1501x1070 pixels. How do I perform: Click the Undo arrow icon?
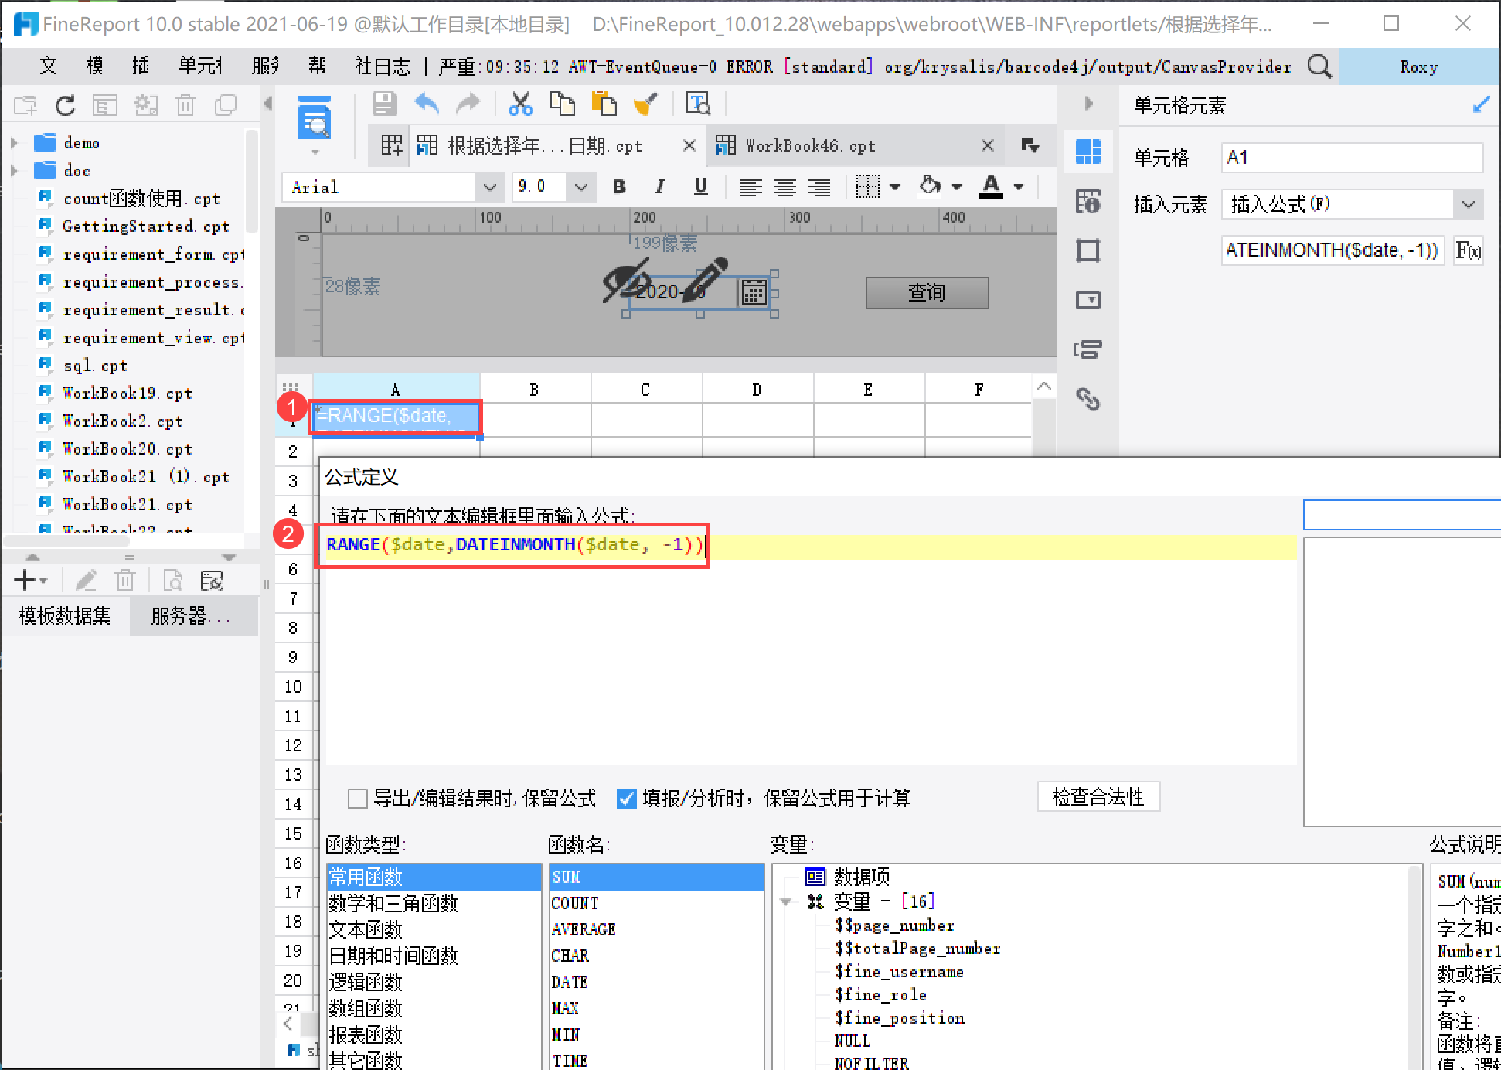click(x=427, y=104)
